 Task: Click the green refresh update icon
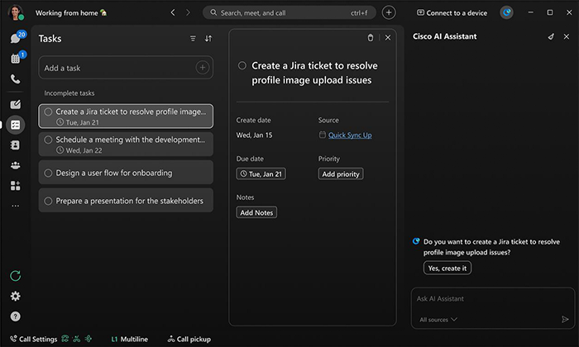tap(15, 276)
